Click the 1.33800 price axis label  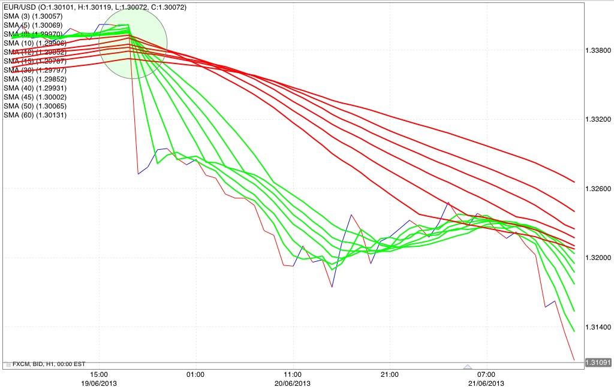coord(598,50)
